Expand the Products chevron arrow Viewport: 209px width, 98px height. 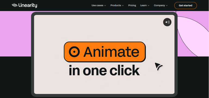click(123, 6)
